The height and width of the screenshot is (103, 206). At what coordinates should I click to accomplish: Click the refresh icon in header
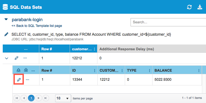pos(189,7)
